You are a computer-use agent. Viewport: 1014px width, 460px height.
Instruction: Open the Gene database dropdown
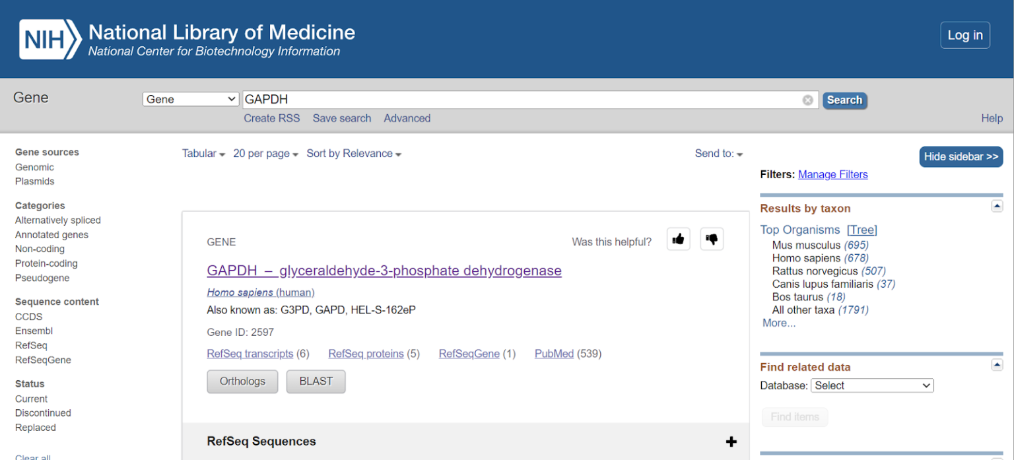[191, 100]
